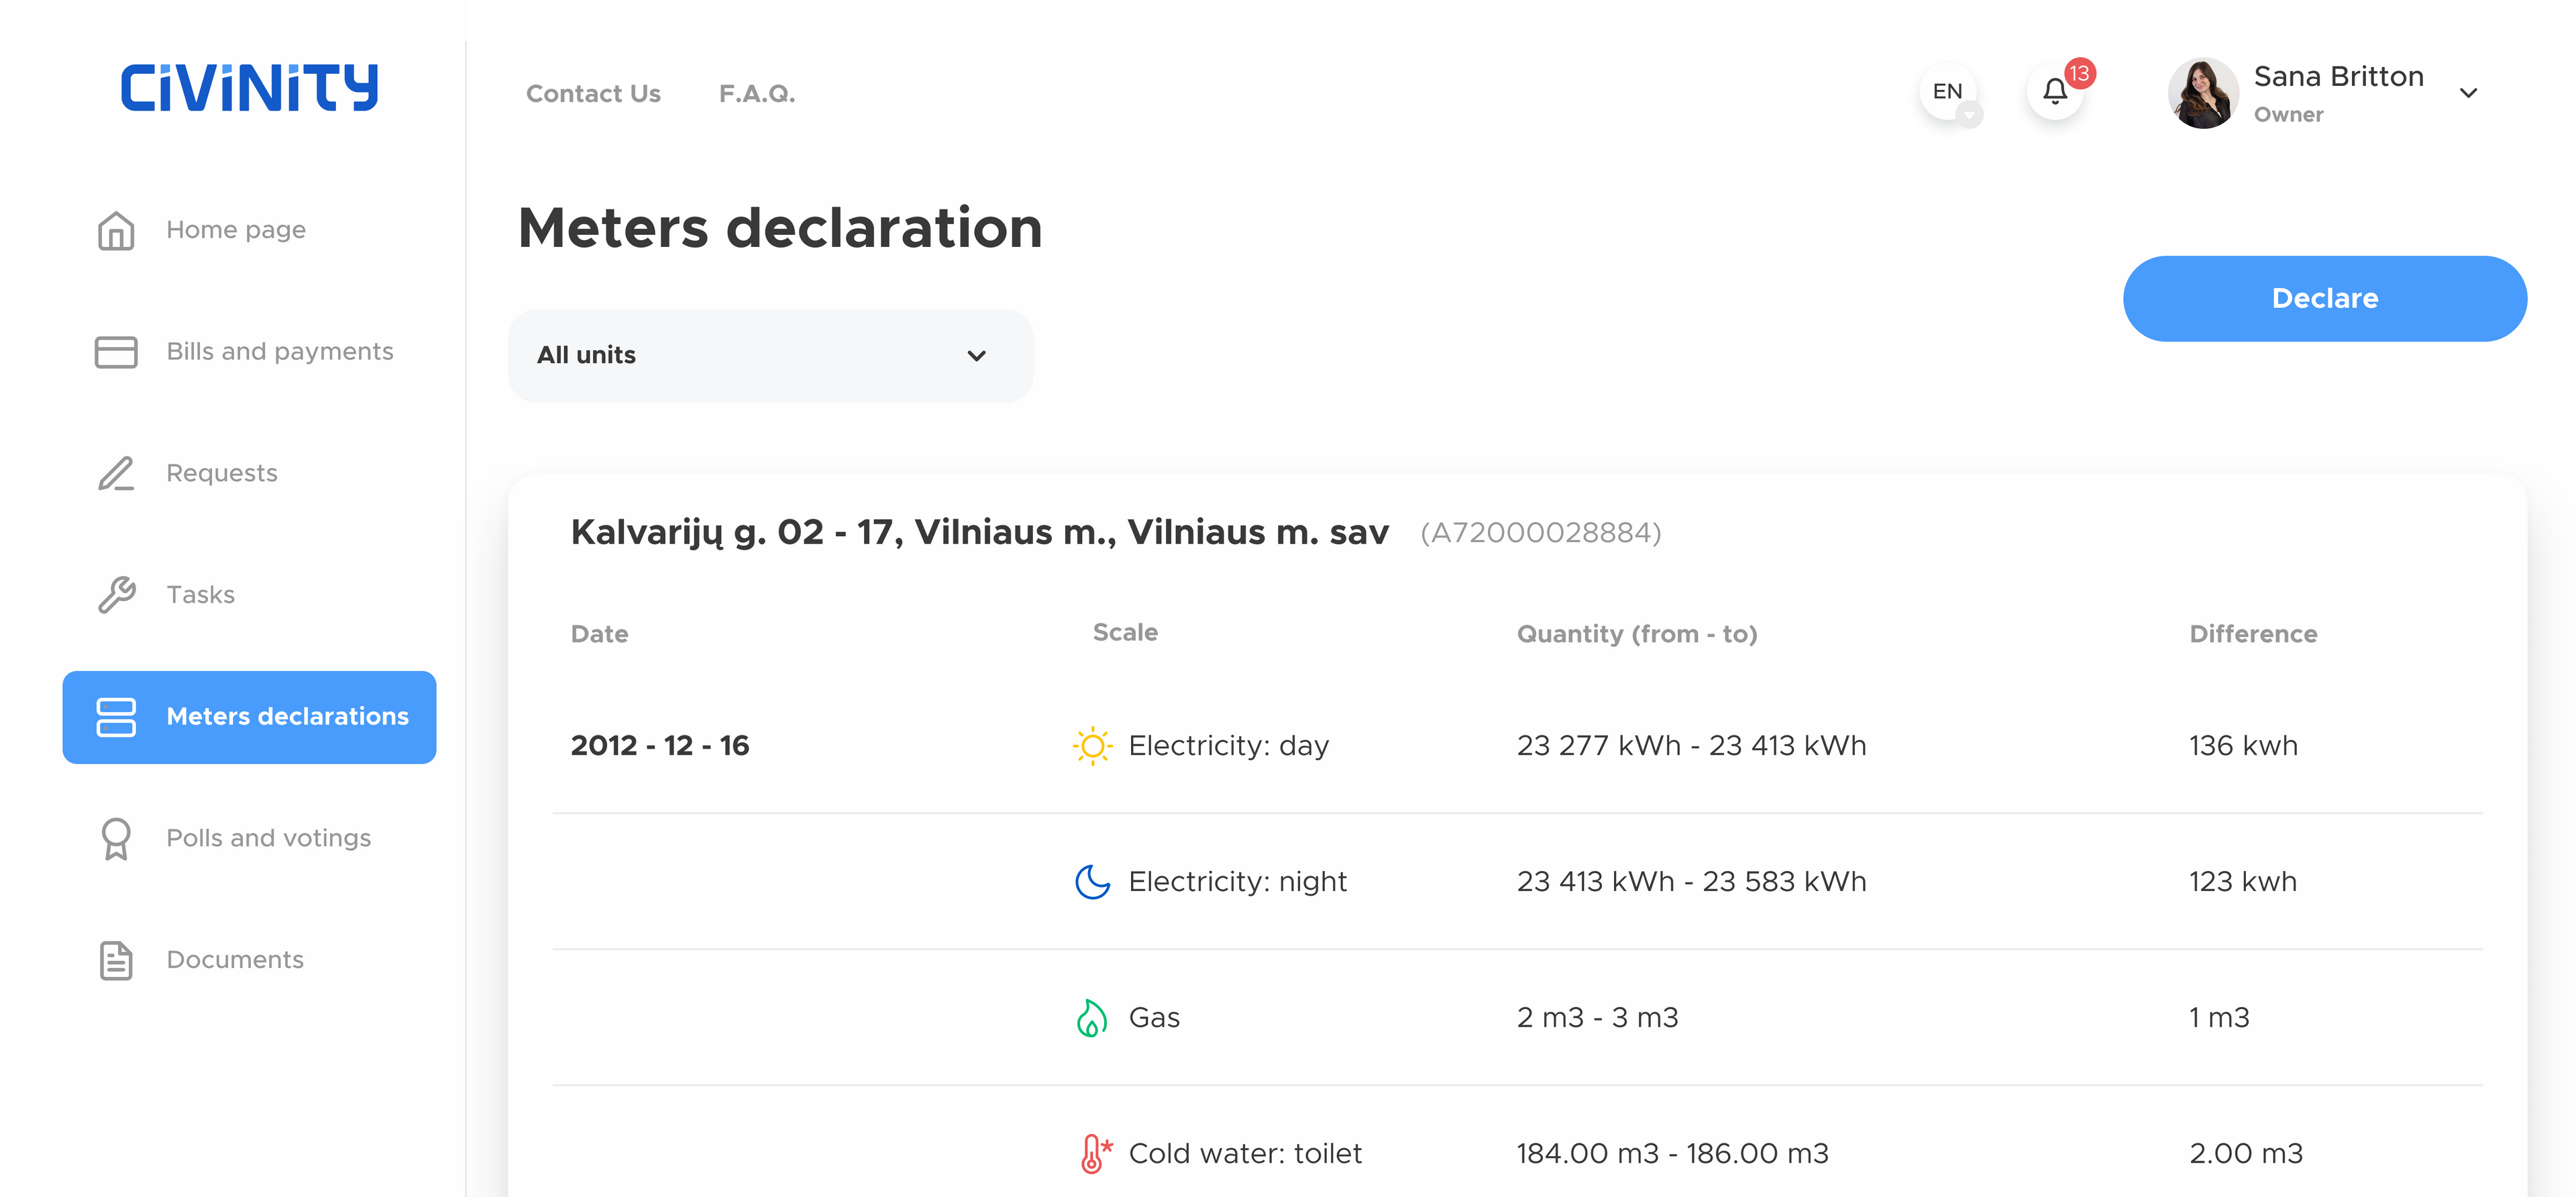Screen dimensions: 2576x1197
Task: Select the date 2012 - 12 - 16
Action: point(660,746)
